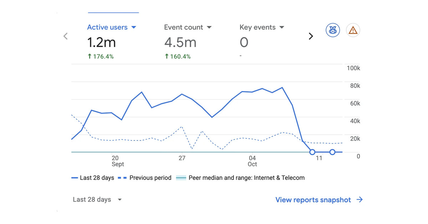Image resolution: width=428 pixels, height=224 pixels.
Task: Open the Last 28 days date range dropdown
Action: (97, 199)
